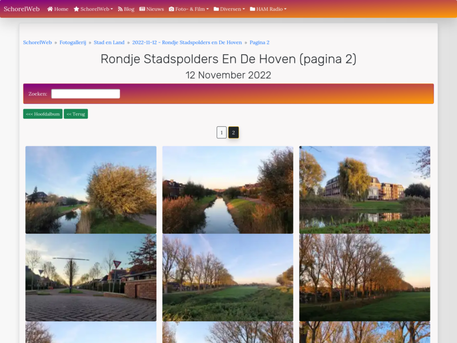Click the SchorelWeb brand logo text
The height and width of the screenshot is (343, 457).
click(x=22, y=9)
